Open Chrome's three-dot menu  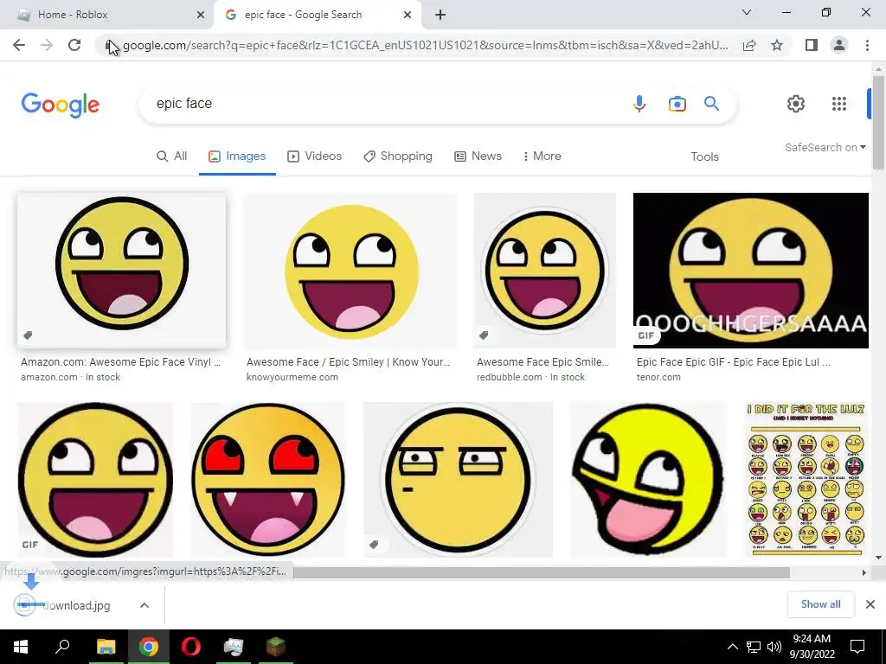click(867, 45)
